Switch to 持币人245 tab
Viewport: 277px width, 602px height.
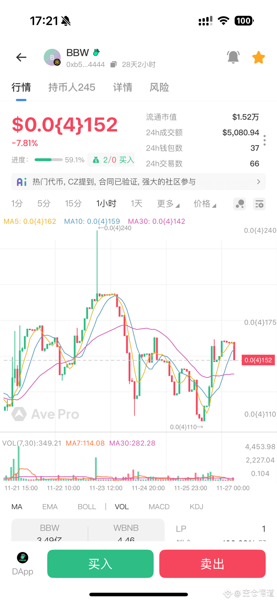(72, 87)
